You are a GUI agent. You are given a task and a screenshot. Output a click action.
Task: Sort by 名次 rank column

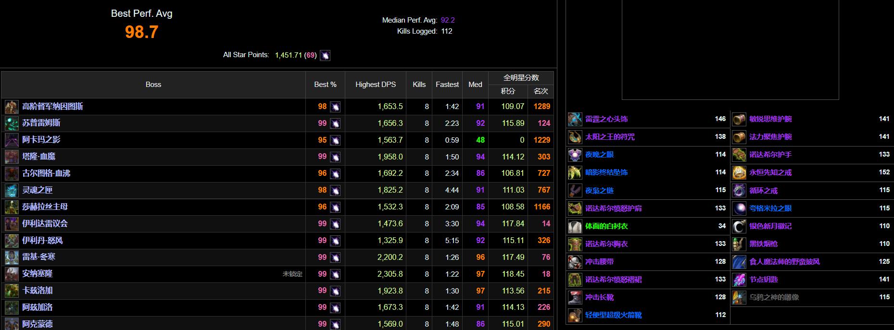541,91
